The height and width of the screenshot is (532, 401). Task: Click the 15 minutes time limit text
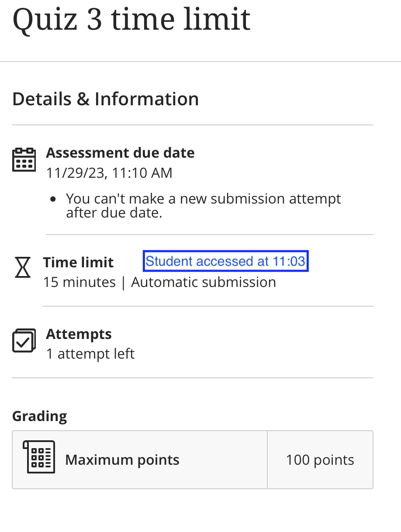click(79, 282)
